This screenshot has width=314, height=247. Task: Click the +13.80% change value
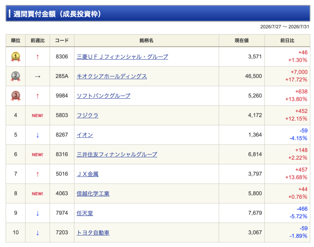click(x=296, y=99)
